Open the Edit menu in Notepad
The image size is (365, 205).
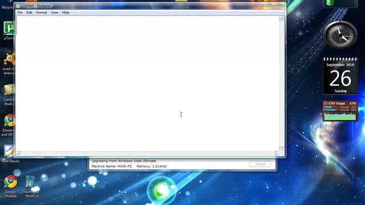pyautogui.click(x=29, y=13)
